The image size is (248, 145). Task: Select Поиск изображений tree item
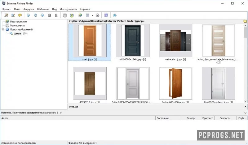(21, 29)
